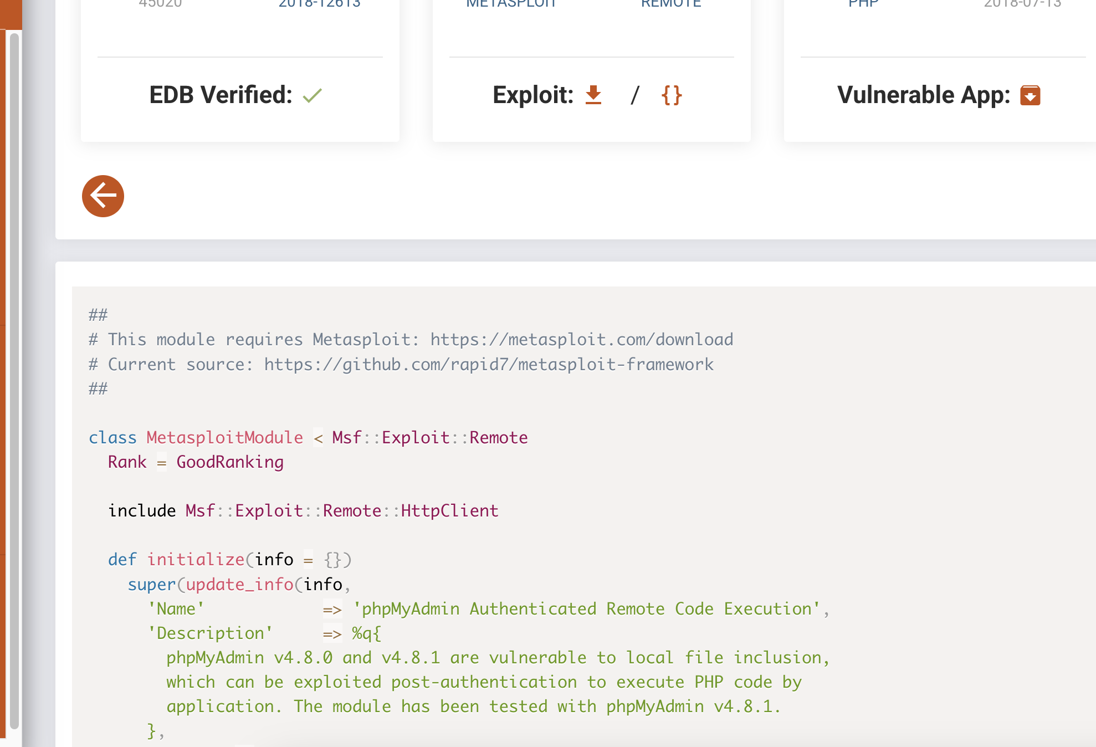Click the 'include Msf::Exploit::Remote::HttpClient' line
Viewport: 1096px width, 747px height.
pos(303,510)
